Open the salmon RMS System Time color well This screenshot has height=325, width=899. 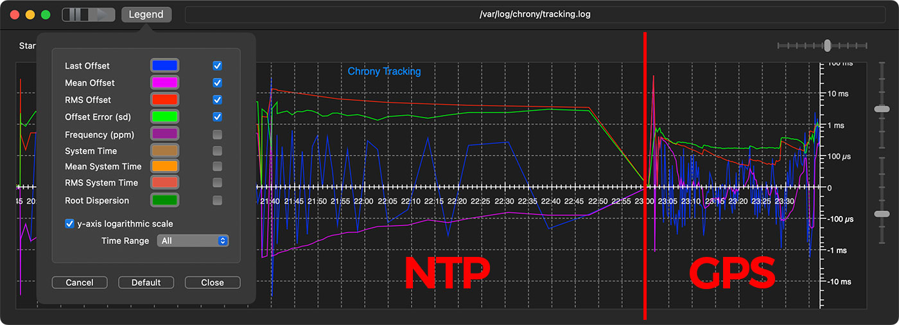(164, 183)
